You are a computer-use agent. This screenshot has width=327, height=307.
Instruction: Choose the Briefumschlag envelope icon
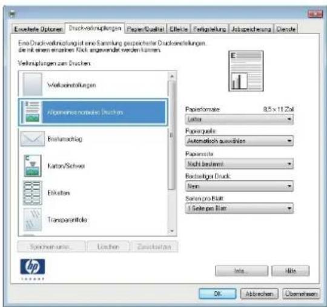(x=32, y=138)
